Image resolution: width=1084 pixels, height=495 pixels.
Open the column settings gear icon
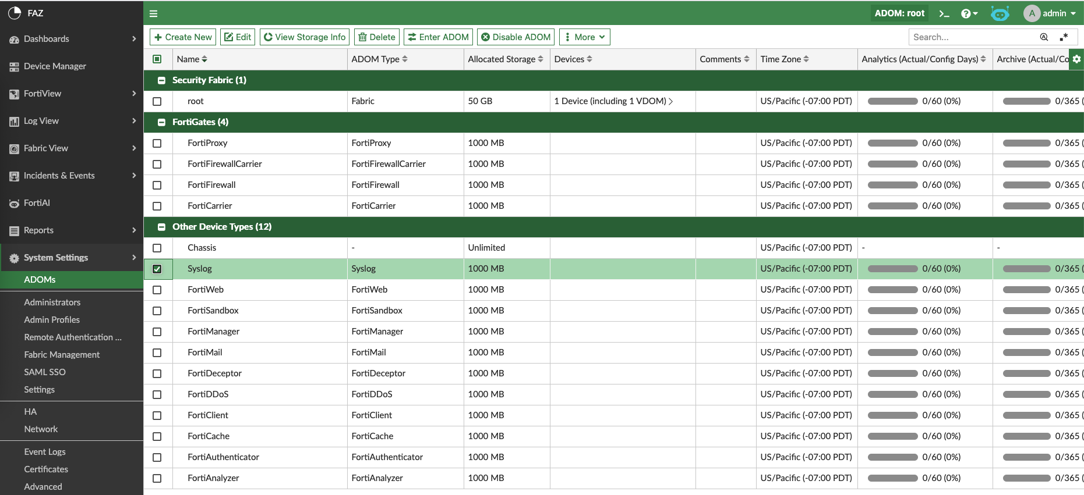point(1076,59)
